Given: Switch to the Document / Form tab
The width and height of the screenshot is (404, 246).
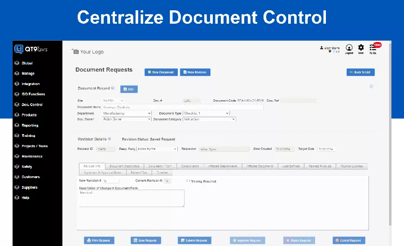Looking at the screenshot, I should (160, 166).
